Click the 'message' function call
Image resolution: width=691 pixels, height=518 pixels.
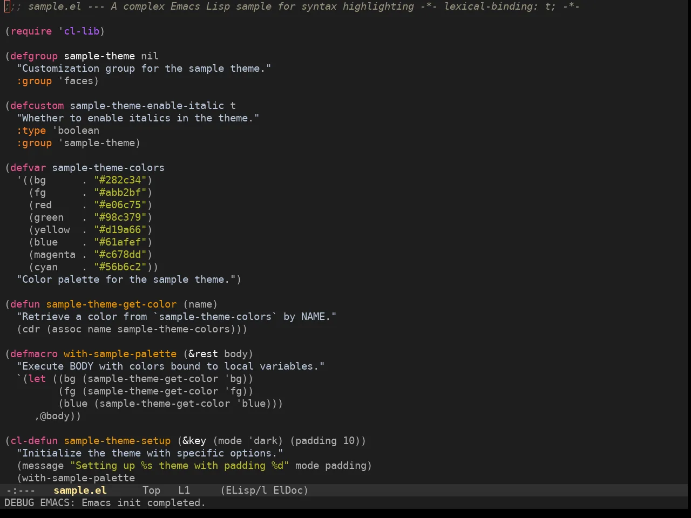click(x=43, y=465)
